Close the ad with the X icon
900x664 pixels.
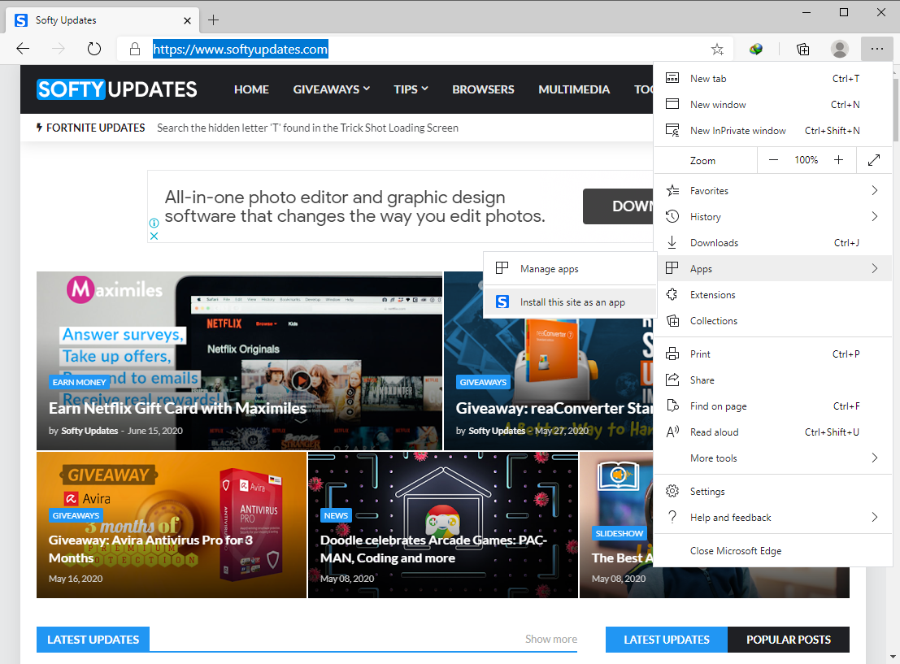click(x=154, y=236)
